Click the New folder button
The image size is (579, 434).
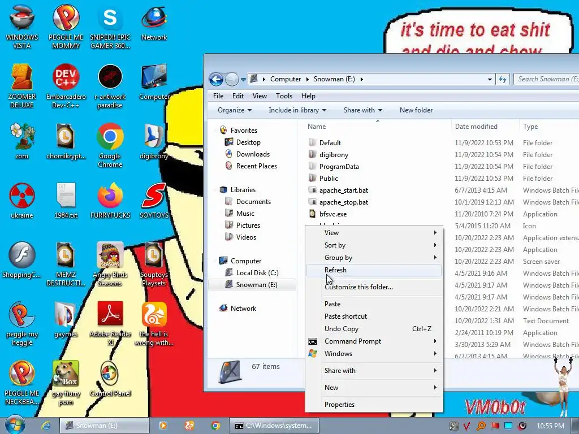(416, 110)
